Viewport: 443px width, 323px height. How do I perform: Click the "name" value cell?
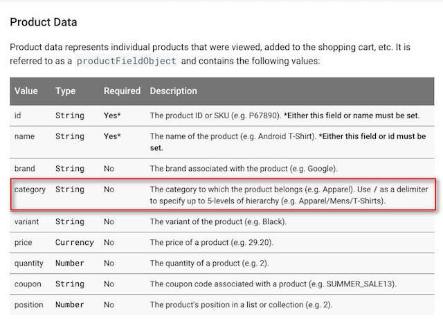tap(24, 136)
